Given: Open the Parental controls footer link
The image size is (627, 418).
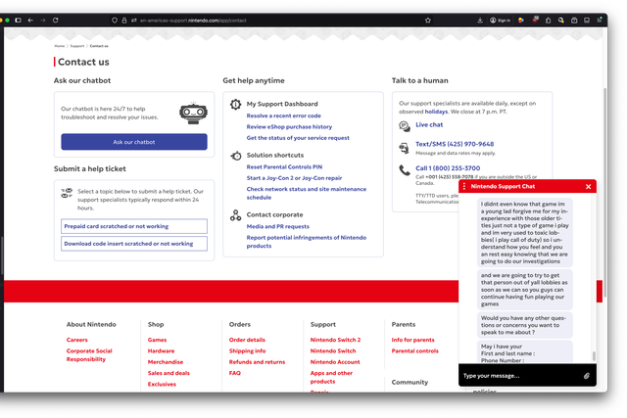Looking at the screenshot, I should [415, 351].
